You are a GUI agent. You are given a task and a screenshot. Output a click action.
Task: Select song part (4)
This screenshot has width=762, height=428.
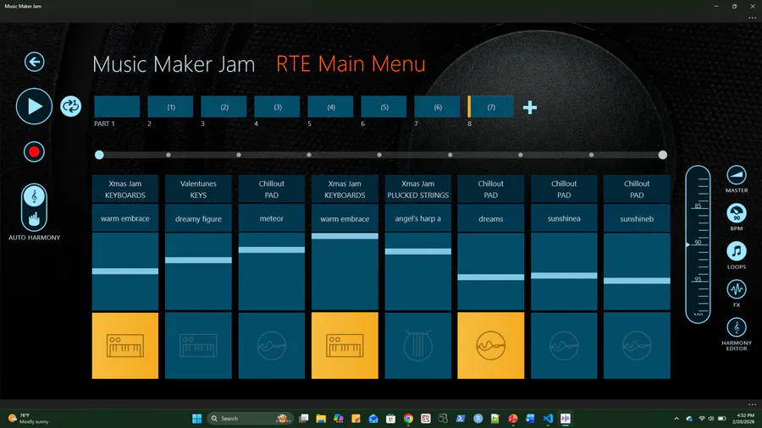click(330, 107)
